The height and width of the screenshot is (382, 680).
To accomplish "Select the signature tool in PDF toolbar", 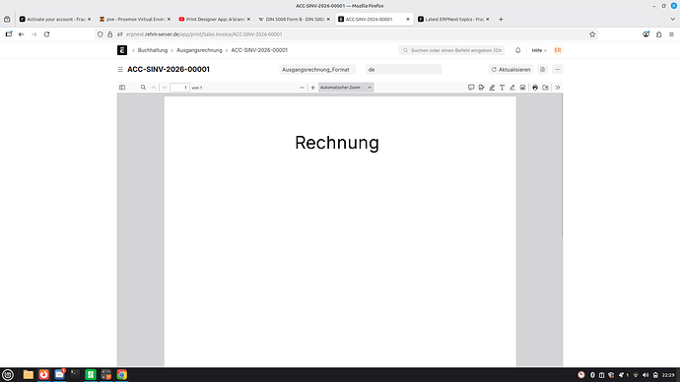I will tap(481, 88).
